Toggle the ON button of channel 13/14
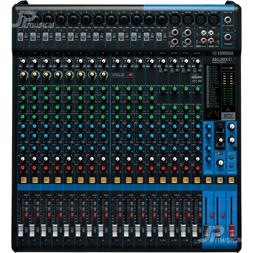Viewport: 253px width, 253px height. (x=163, y=180)
